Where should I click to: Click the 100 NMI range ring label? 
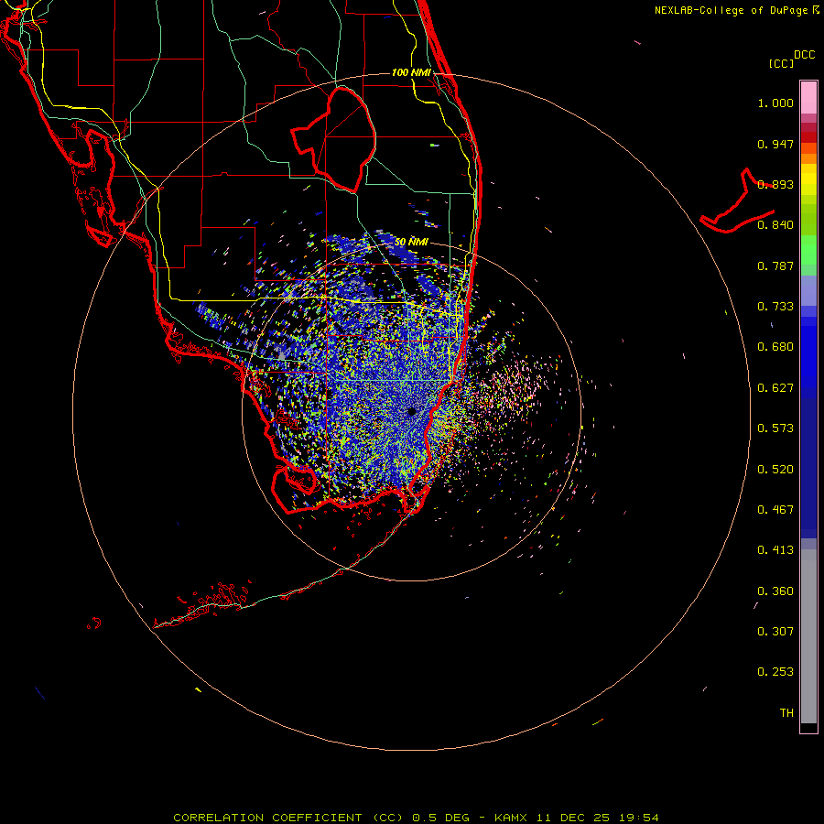411,72
